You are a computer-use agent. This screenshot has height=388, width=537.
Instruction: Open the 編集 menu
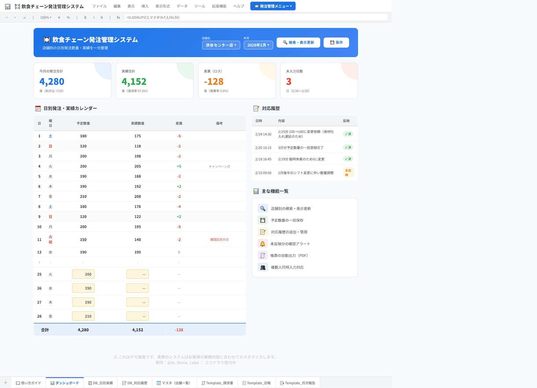pyautogui.click(x=117, y=6)
